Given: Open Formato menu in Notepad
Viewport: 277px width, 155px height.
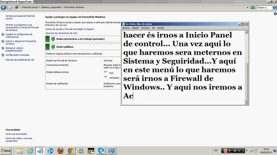Looking at the screenshot, I should click(145, 28).
